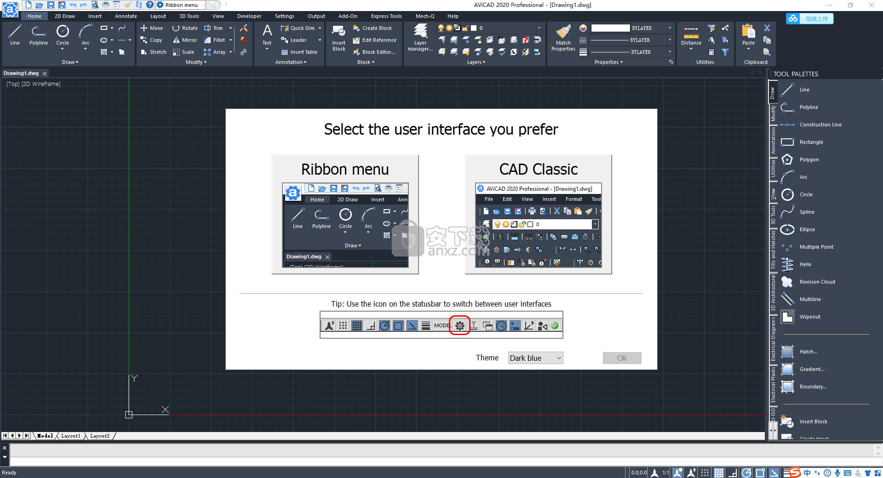Switch to the Annotate ribbon tab
The width and height of the screenshot is (883, 478).
(126, 16)
